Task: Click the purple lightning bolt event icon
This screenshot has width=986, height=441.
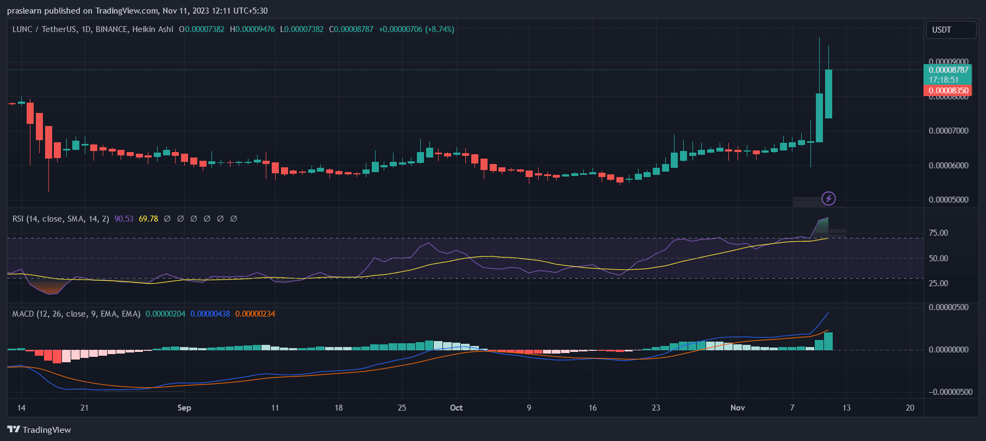Action: click(x=828, y=198)
